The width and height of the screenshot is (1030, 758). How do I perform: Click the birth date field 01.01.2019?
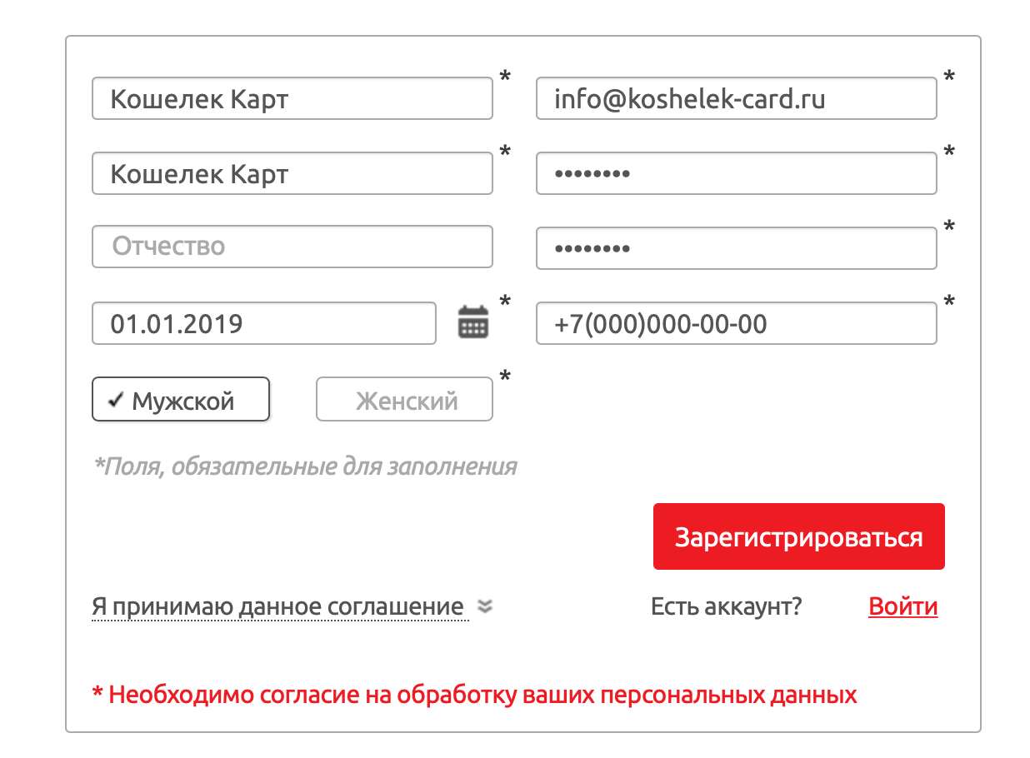(x=264, y=322)
